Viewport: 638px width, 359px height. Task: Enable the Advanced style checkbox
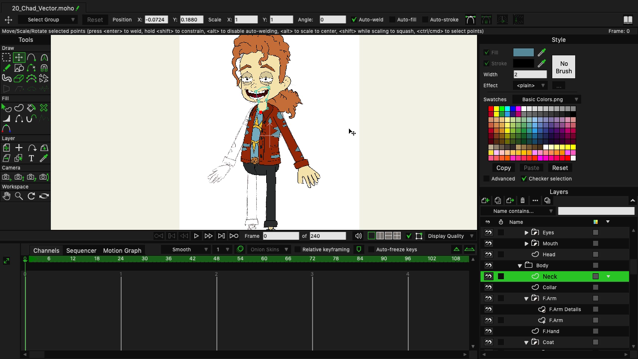click(486, 179)
